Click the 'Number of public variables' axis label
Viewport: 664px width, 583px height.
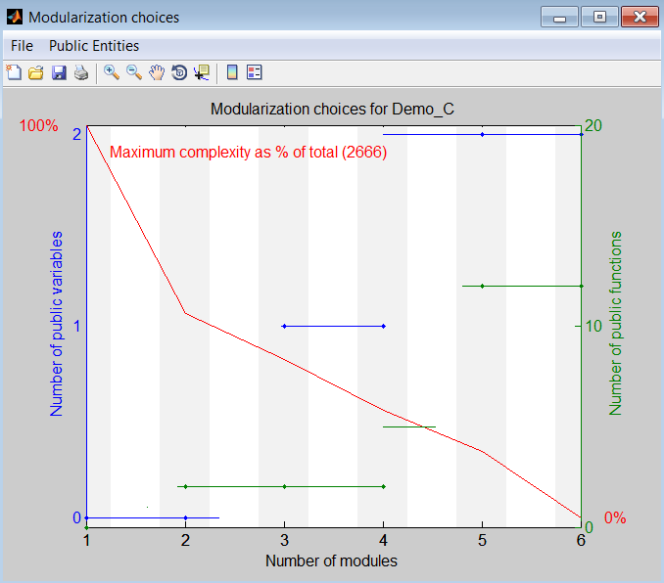(x=56, y=324)
